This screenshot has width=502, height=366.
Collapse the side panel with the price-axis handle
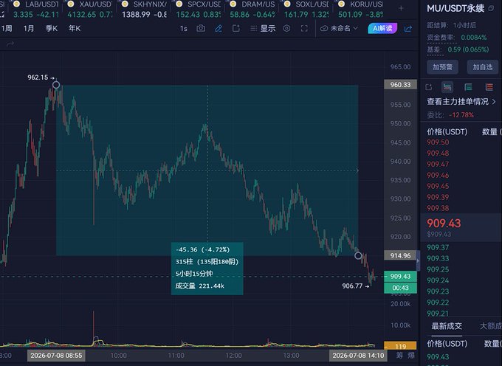tap(418, 260)
